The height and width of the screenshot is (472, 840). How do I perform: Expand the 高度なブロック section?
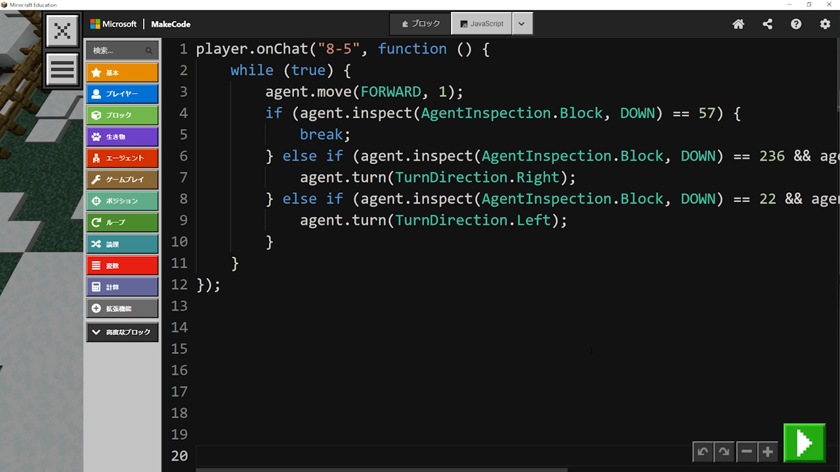tap(122, 332)
